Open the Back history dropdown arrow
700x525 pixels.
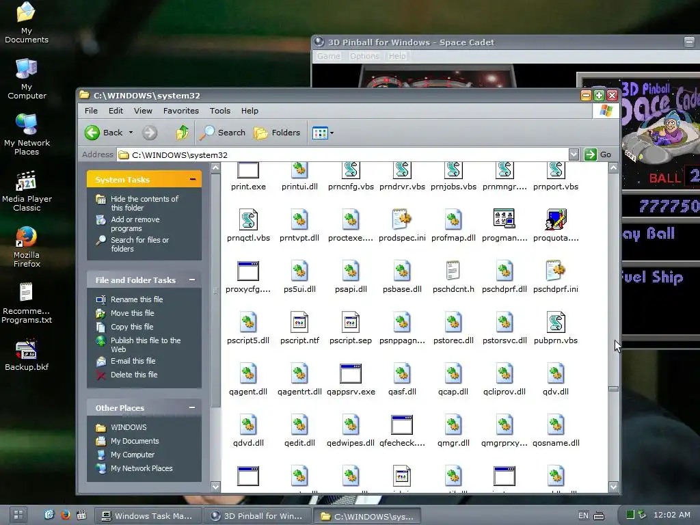(x=131, y=133)
